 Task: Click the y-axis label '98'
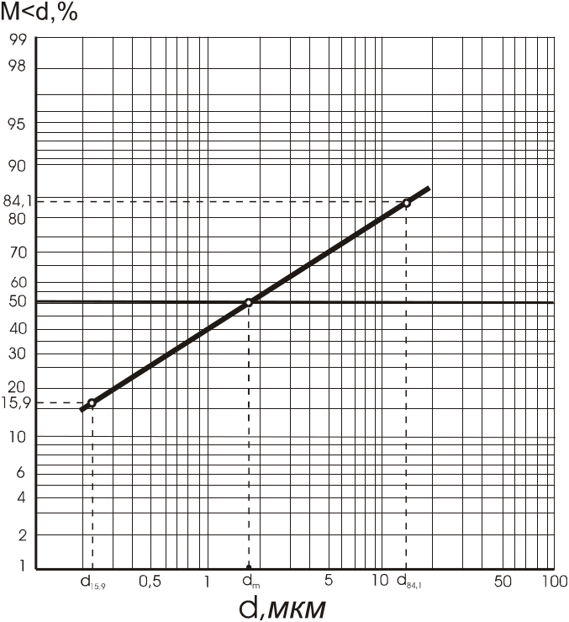[17, 66]
